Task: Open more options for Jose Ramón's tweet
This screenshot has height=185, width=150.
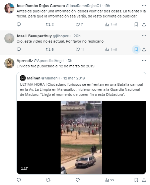Action: coord(144,6)
